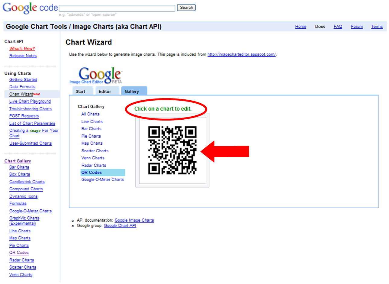
Task: Open What's New? in sidebar
Action: coord(22,49)
